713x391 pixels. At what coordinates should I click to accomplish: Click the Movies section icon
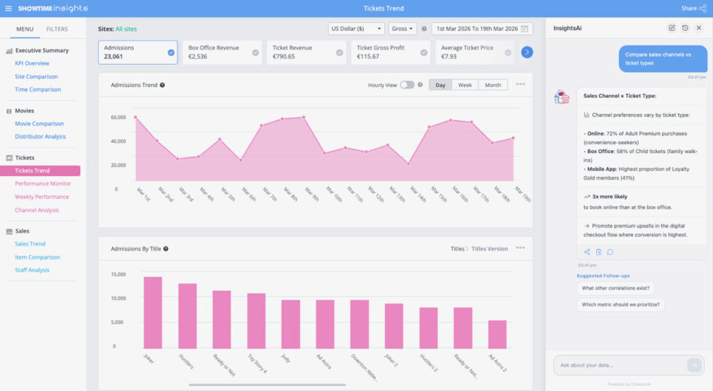[9, 111]
